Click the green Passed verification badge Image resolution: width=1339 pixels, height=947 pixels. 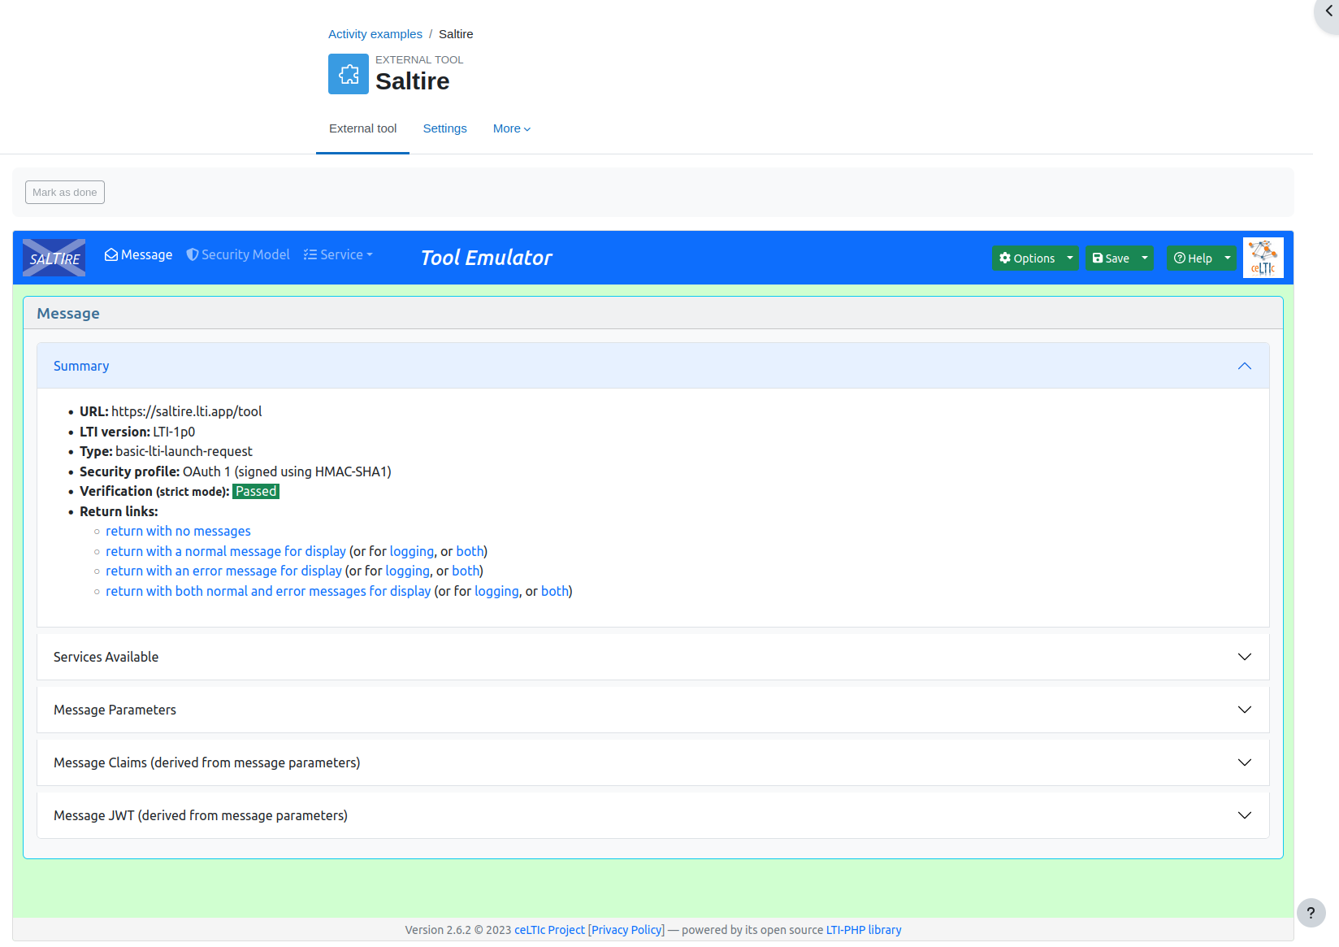(256, 491)
